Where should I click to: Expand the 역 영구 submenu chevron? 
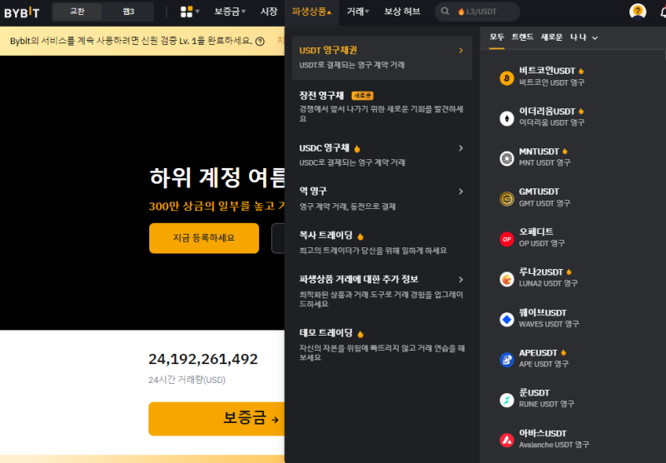[461, 192]
